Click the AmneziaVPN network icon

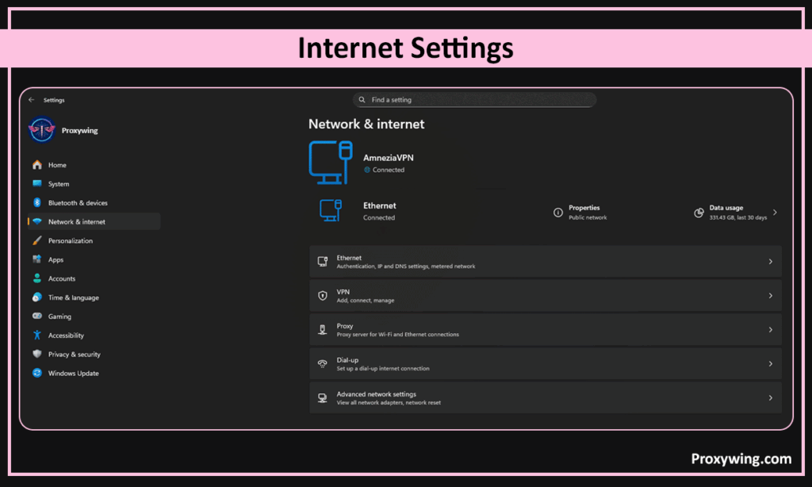click(330, 161)
